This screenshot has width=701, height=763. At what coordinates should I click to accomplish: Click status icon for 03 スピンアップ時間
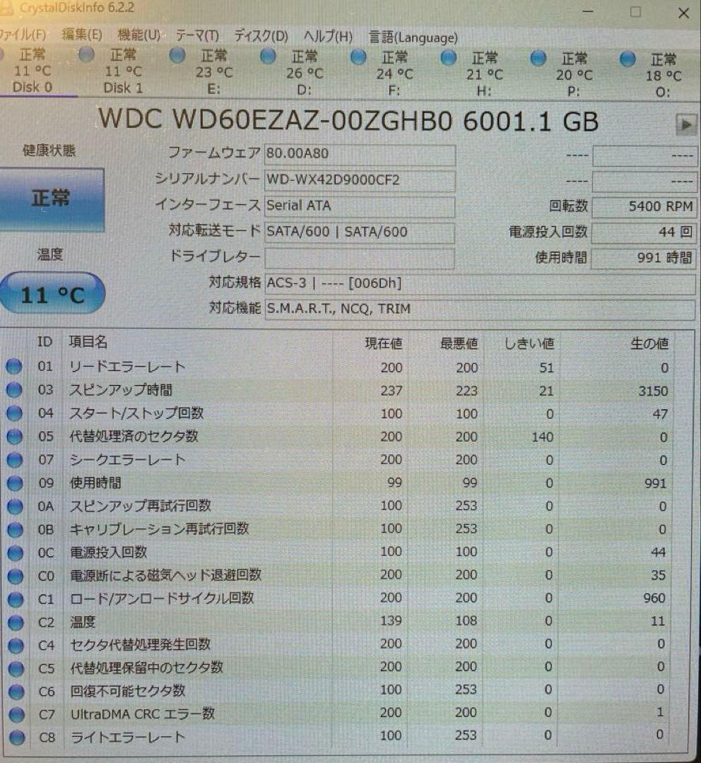[x=14, y=389]
